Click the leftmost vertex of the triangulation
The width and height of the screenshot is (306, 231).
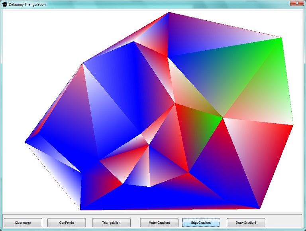[25, 142]
